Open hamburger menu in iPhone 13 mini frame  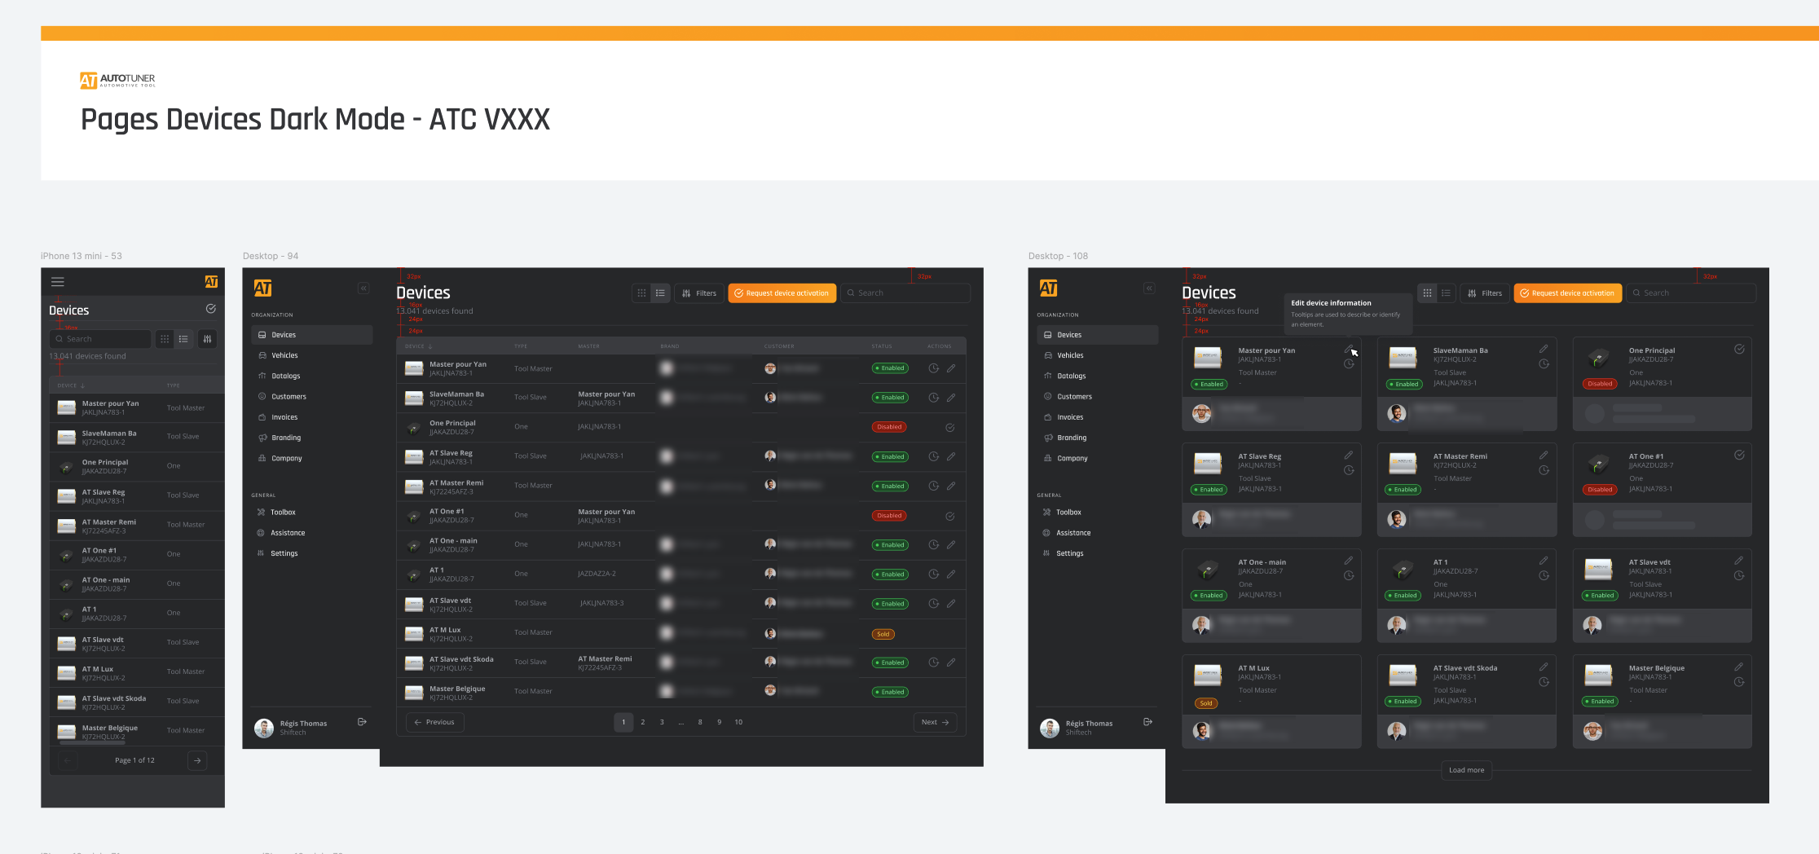(x=57, y=282)
